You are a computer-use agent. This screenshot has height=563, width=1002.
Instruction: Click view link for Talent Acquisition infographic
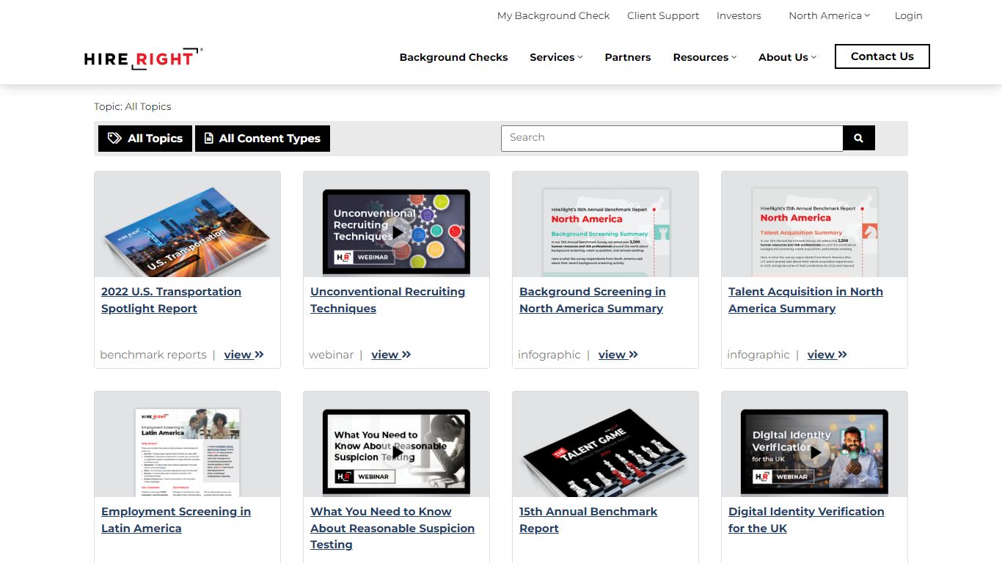pyautogui.click(x=827, y=355)
